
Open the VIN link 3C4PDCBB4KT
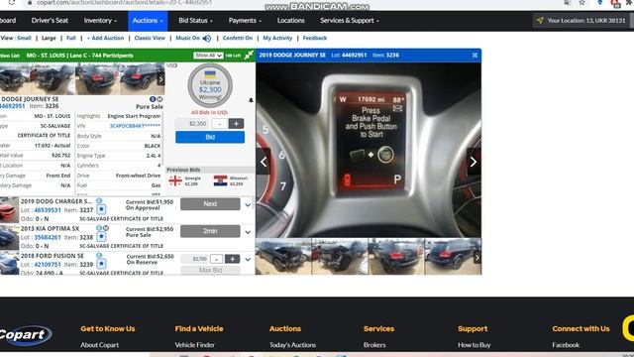point(135,126)
